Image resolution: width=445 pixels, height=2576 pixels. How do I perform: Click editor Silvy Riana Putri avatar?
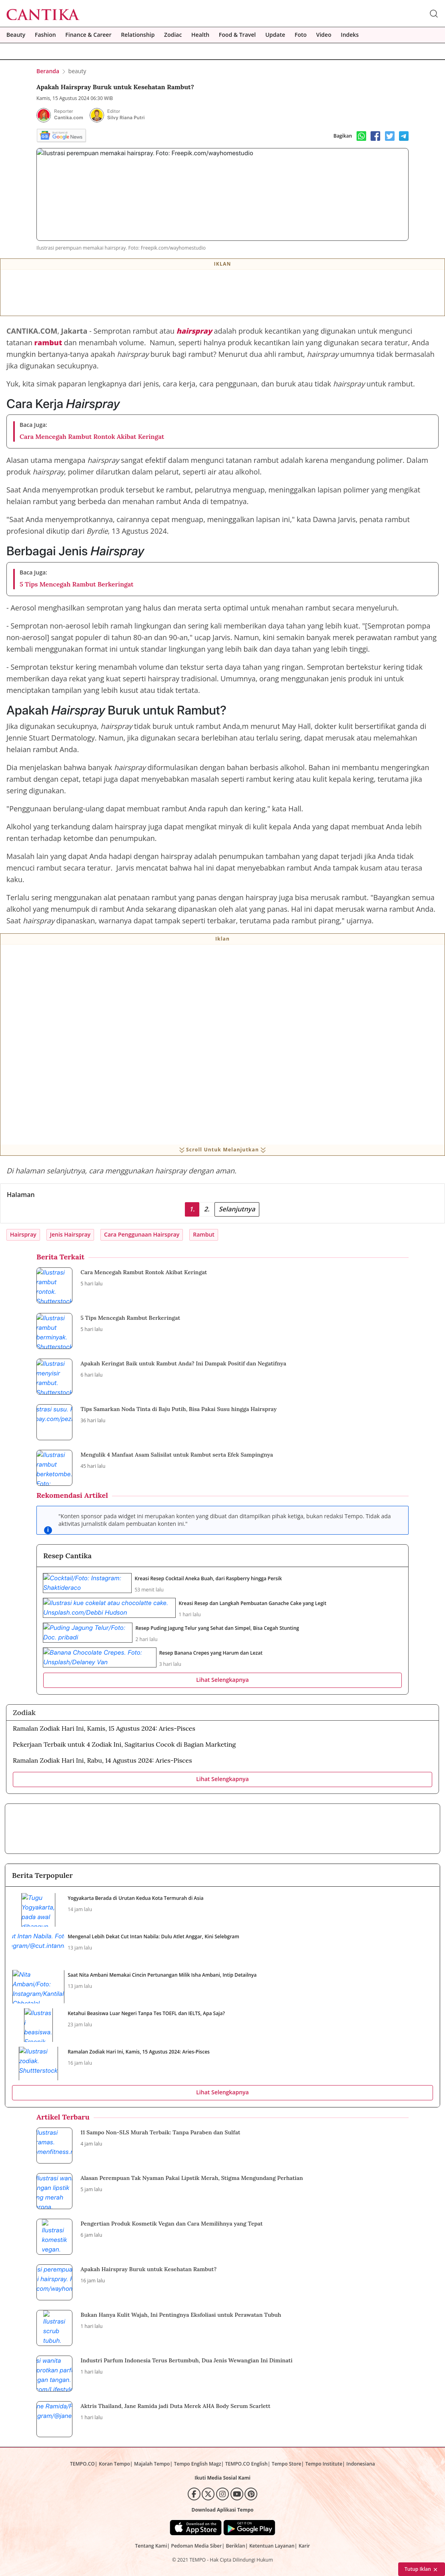97,115
